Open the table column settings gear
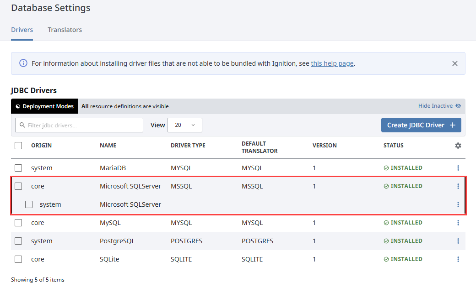476x293 pixels. click(x=458, y=146)
